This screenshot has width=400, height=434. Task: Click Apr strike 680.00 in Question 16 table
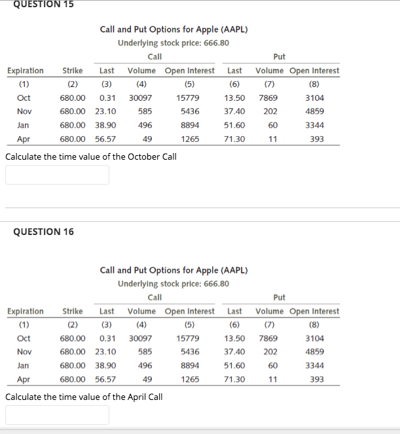[x=73, y=379]
